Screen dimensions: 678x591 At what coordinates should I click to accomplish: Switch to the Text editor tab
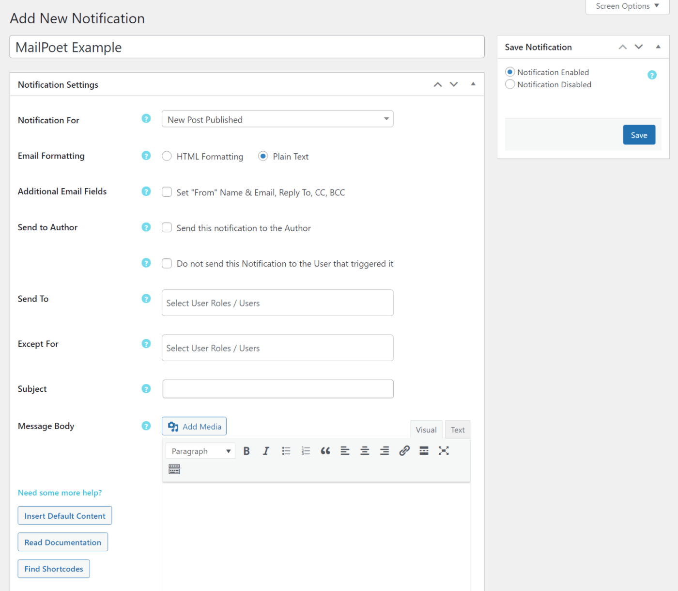[x=458, y=430]
